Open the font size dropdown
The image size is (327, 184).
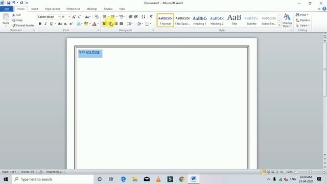pos(69,17)
